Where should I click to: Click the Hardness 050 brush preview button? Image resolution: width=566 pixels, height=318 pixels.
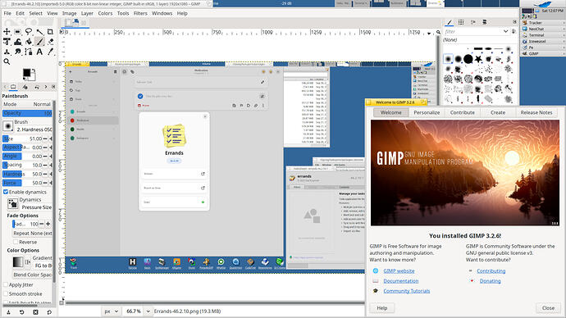point(7,126)
